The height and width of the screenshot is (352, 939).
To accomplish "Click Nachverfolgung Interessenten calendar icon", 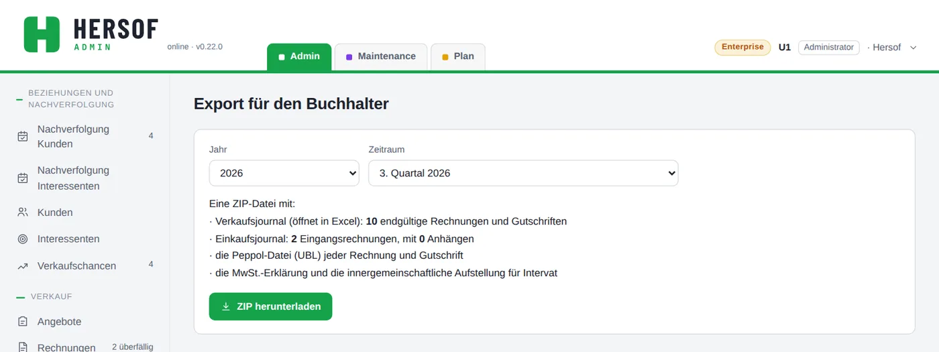I will pos(23,178).
